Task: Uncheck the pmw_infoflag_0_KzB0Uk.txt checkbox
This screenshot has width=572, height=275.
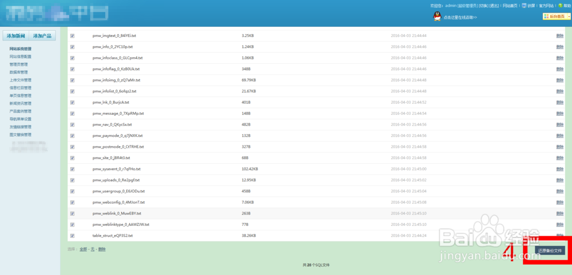Action: [x=72, y=69]
